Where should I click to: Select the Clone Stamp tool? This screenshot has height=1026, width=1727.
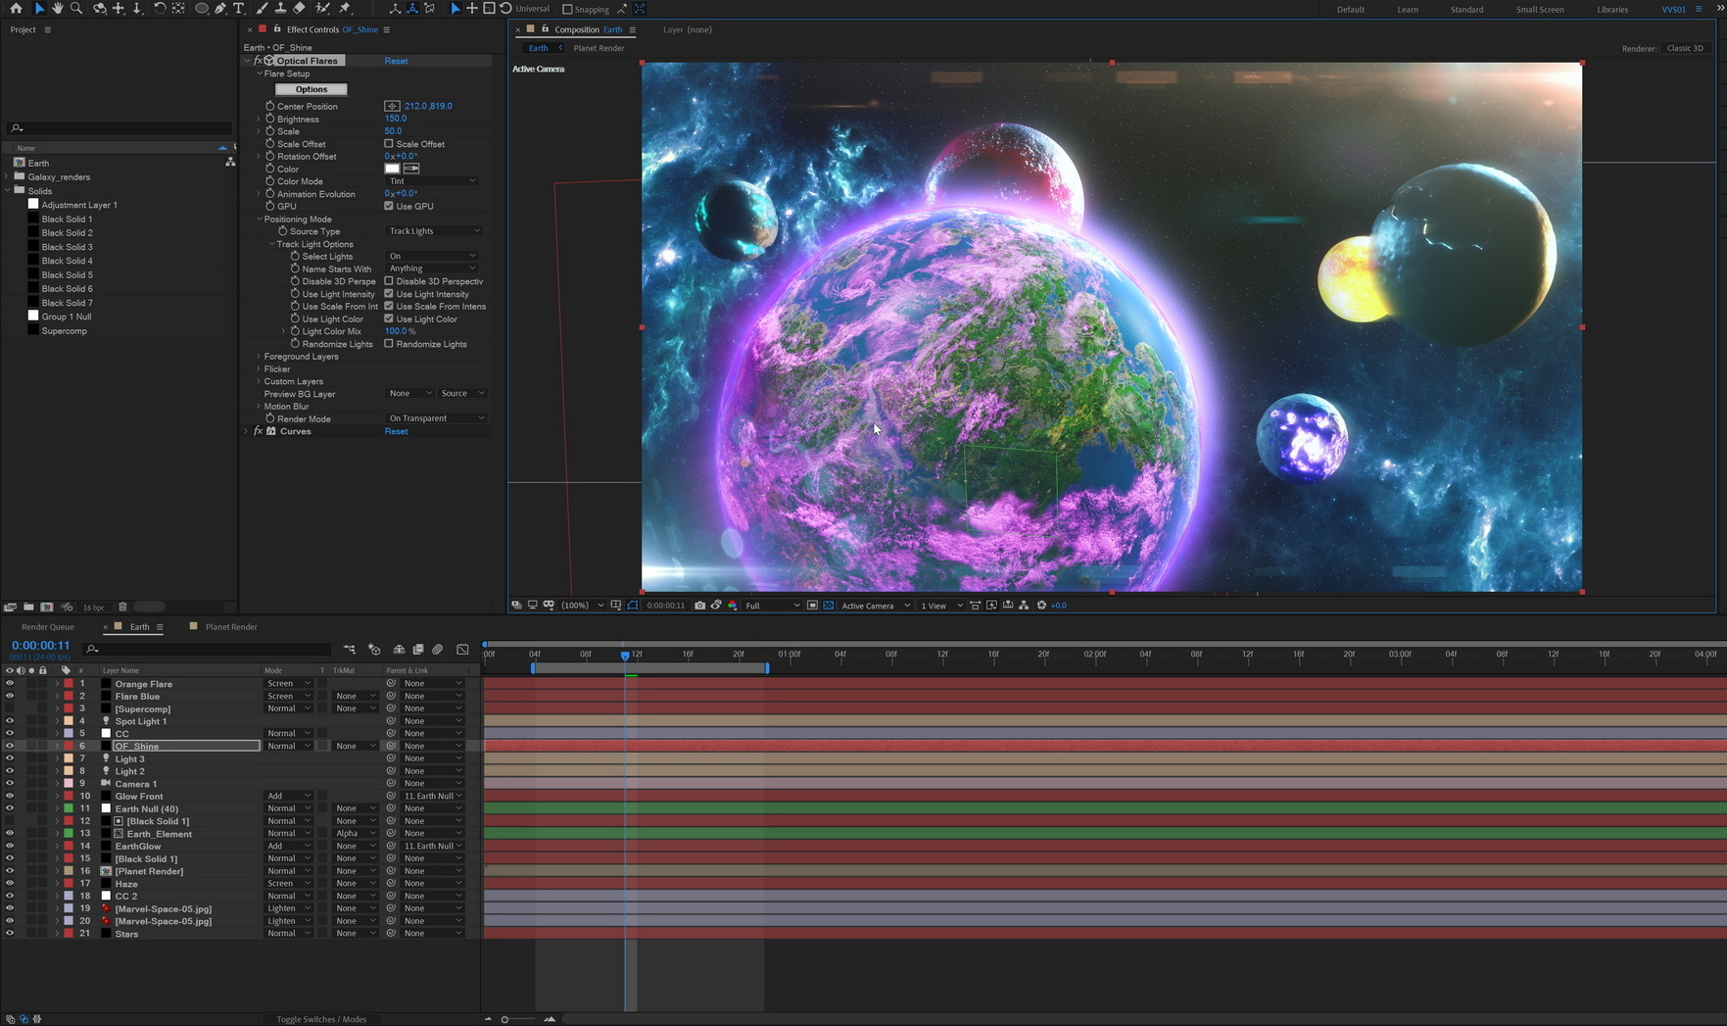pyautogui.click(x=280, y=9)
